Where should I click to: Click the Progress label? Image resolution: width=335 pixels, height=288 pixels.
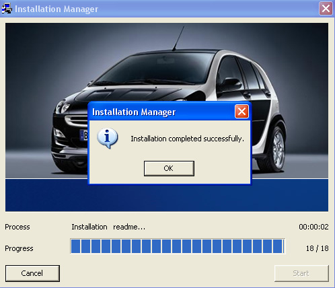tap(19, 248)
